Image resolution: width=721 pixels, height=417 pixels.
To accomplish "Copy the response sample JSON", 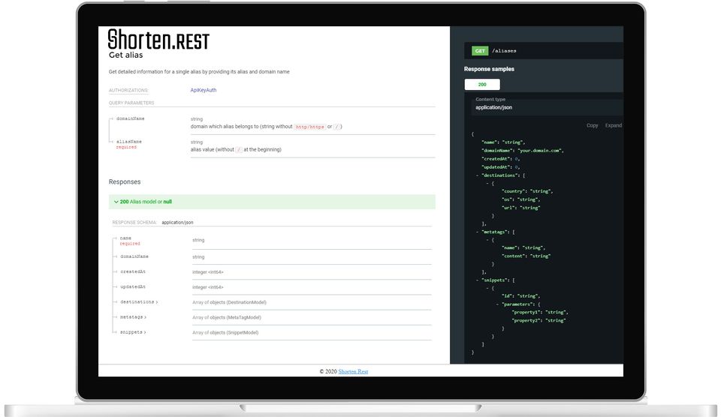I will [x=592, y=125].
